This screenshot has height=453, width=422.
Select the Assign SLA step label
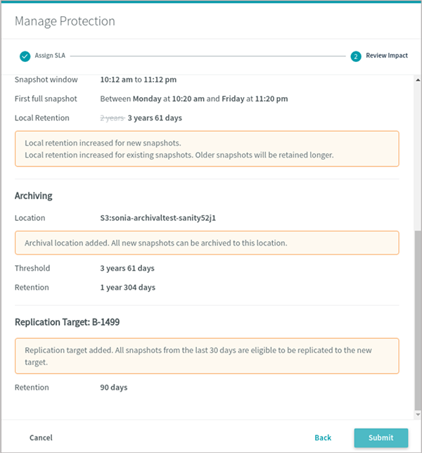tap(50, 56)
